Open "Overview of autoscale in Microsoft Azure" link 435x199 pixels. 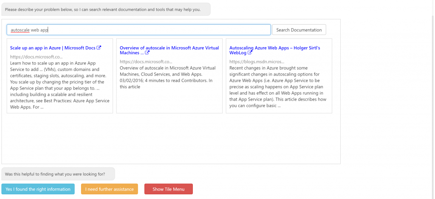[169, 48]
